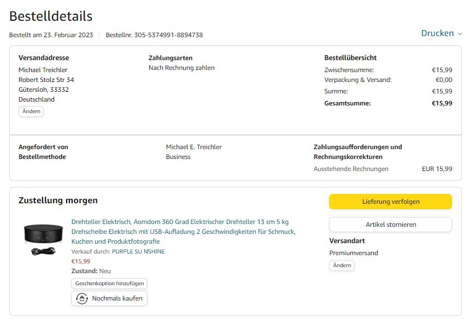Screen dimensions: 469x324
Task: Expand the Drucken chevron arrow
Action: tap(460, 34)
